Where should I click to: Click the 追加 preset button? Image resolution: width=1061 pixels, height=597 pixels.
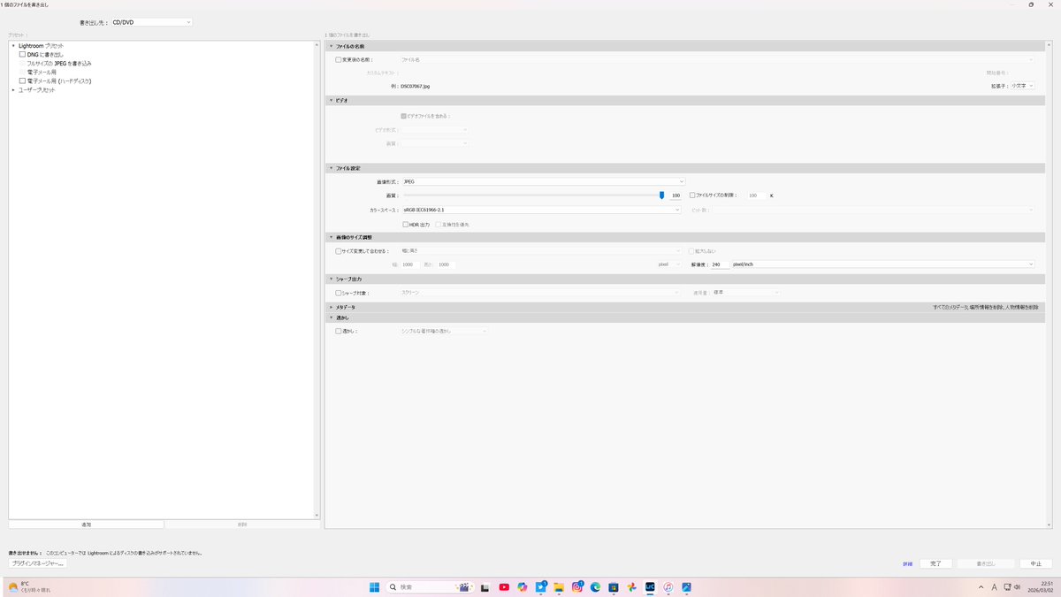pos(86,524)
